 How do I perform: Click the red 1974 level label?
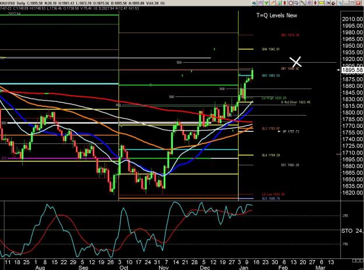tap(290, 35)
